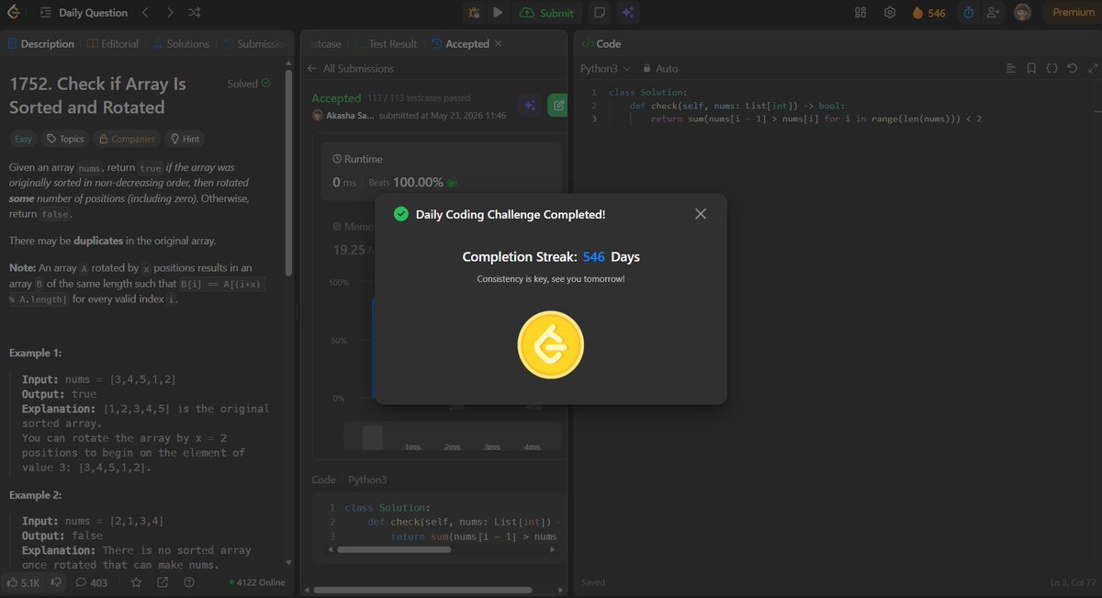1102x598 pixels.
Task: Click the Runtime 0 ms card
Action: tap(441, 173)
